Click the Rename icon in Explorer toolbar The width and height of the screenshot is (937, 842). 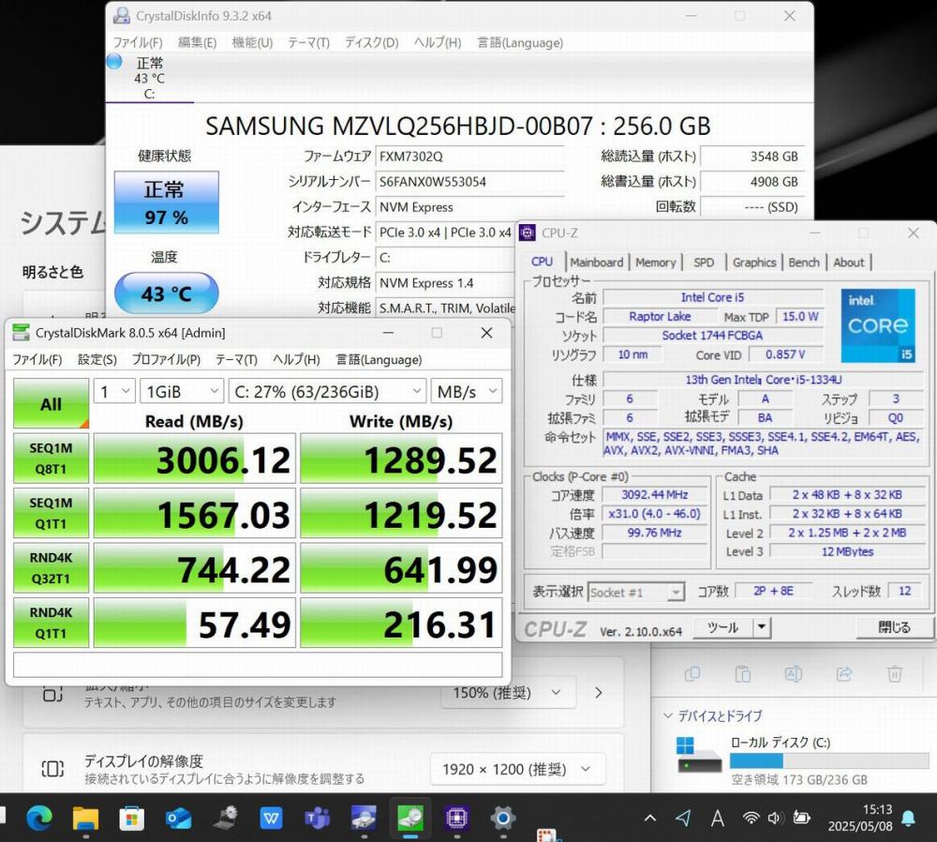(793, 674)
